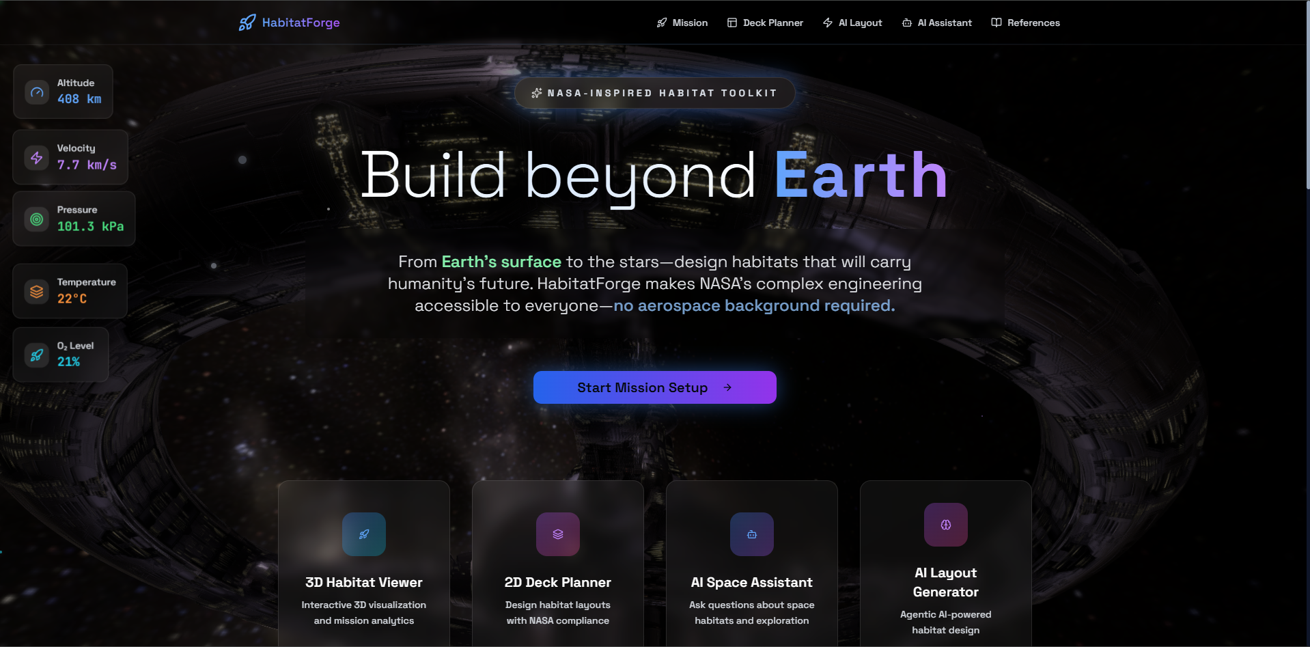
Task: Click the Velocity lightning bolt icon
Action: [x=37, y=157]
